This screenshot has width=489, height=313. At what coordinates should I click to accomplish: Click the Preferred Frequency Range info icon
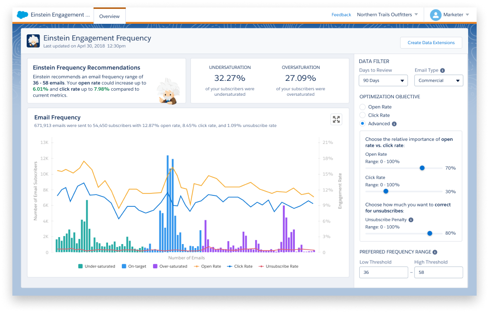pos(435,252)
